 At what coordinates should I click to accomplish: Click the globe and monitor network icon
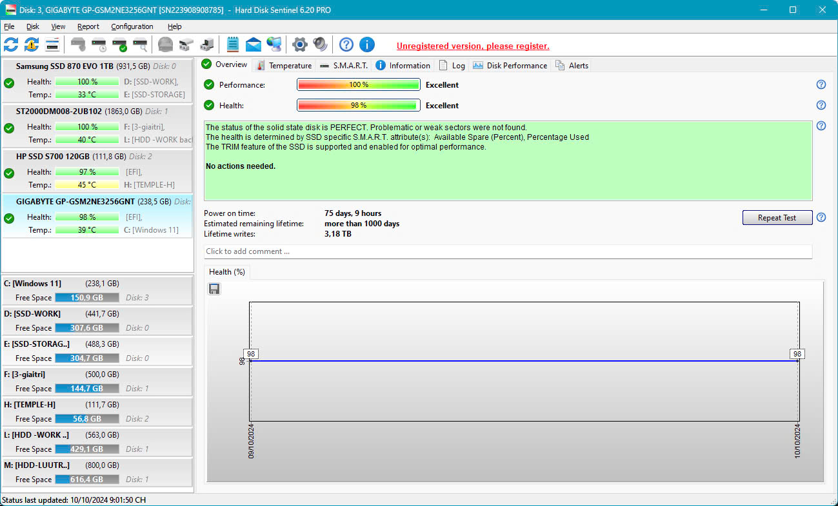click(x=274, y=44)
